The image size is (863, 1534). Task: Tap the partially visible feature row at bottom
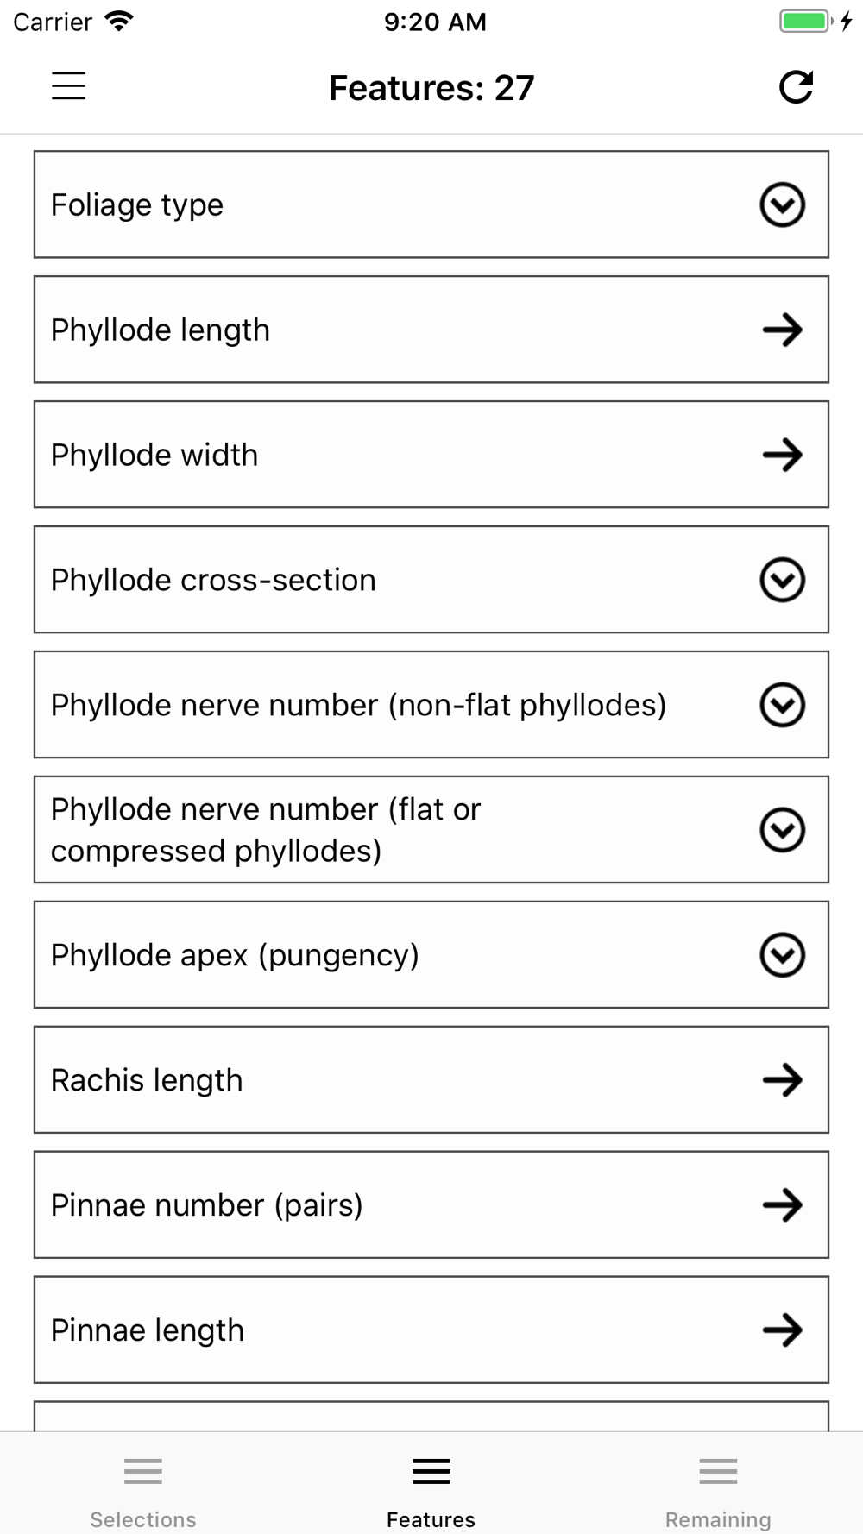[x=431, y=1417]
